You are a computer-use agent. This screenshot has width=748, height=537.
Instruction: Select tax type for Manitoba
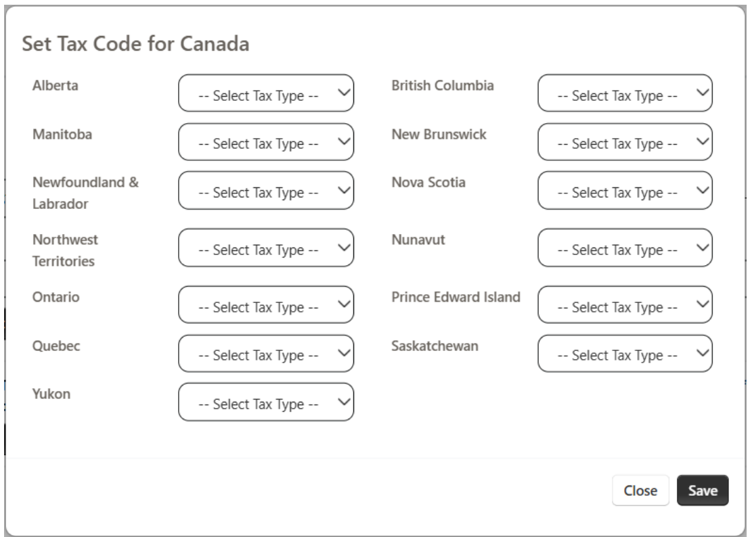click(265, 142)
